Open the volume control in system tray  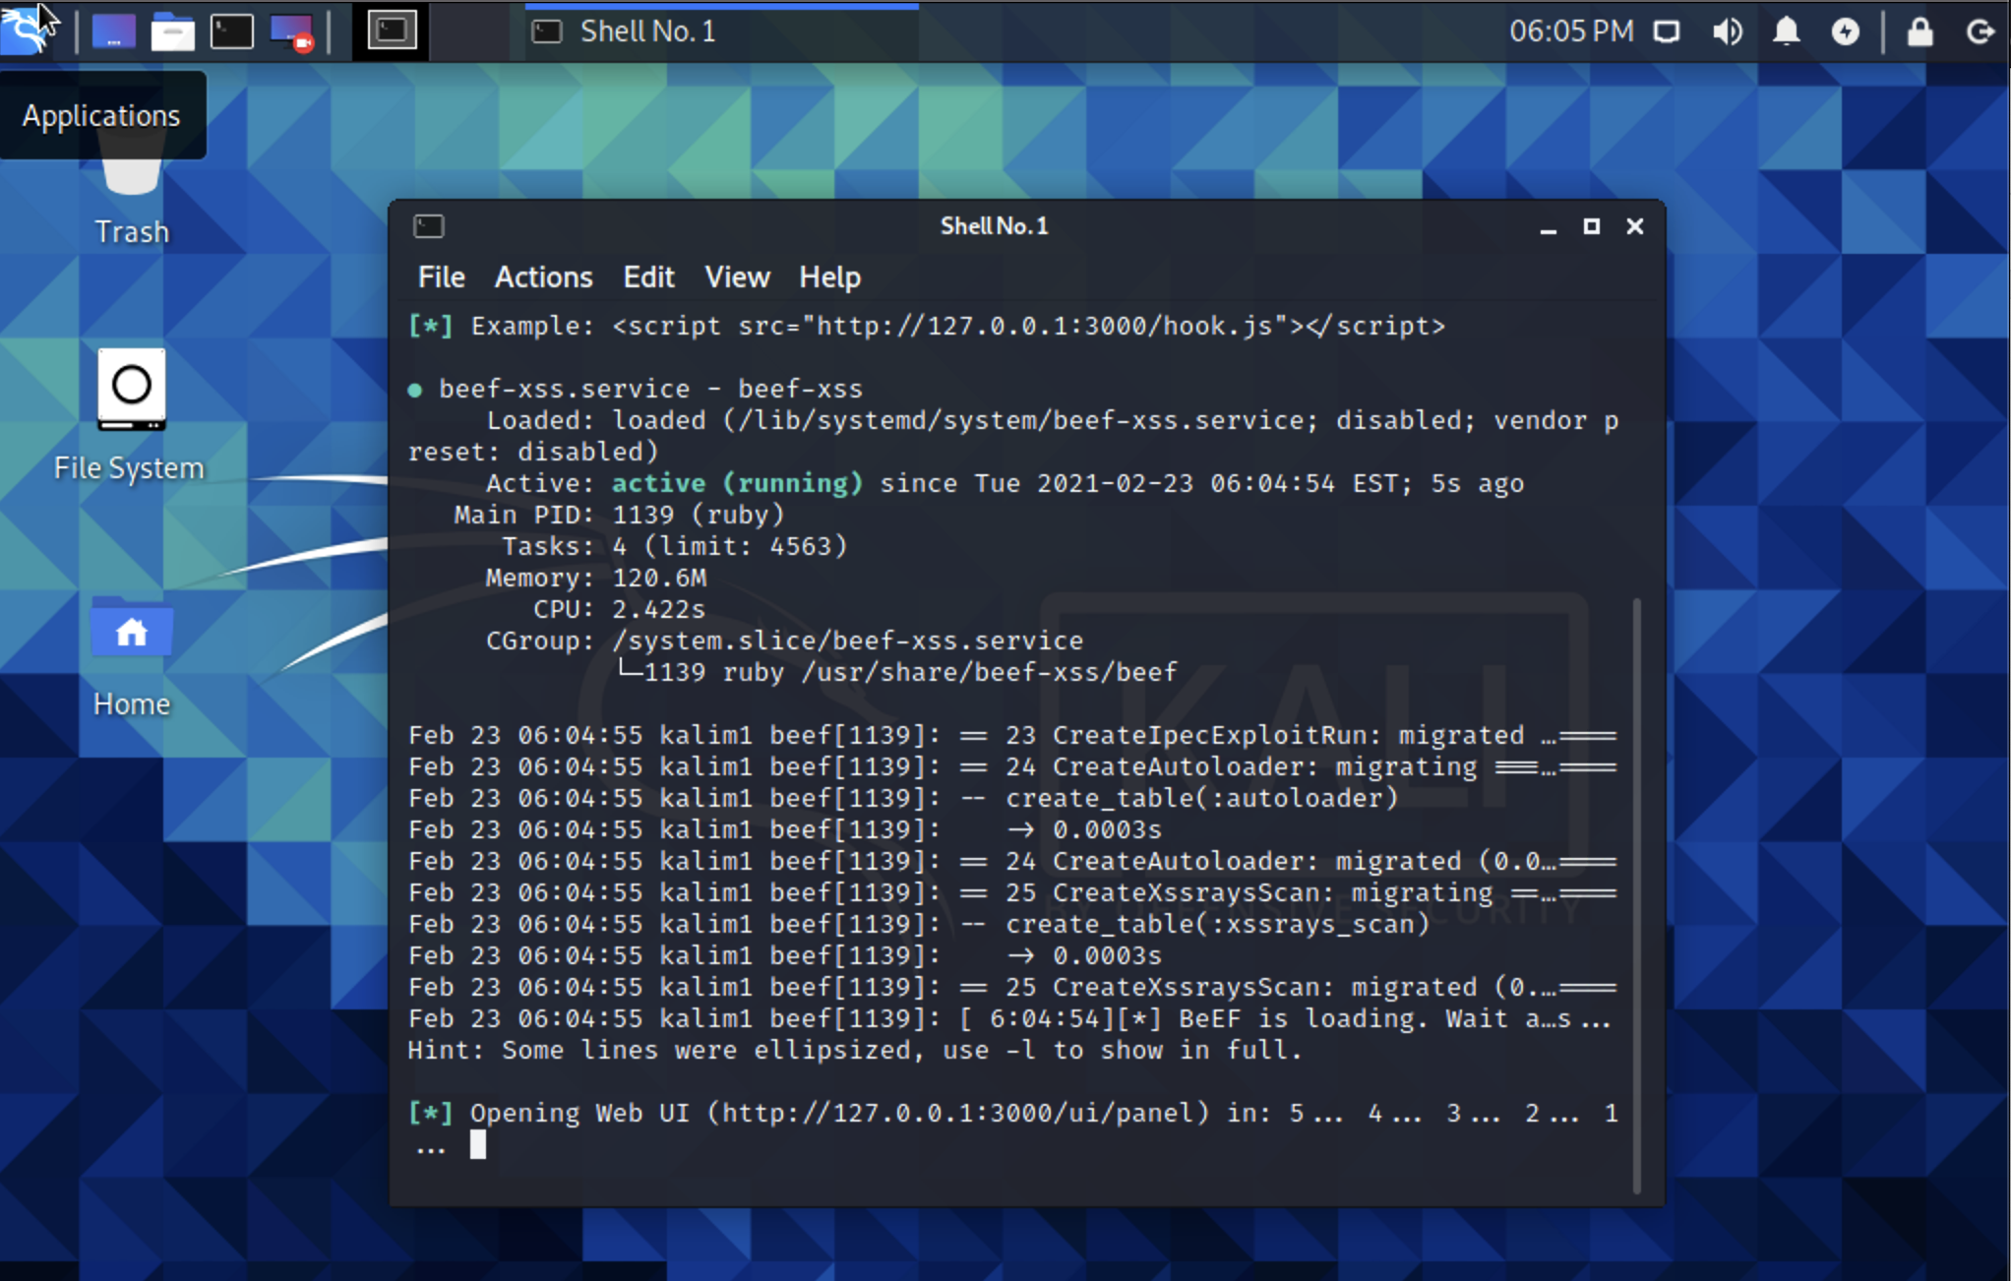click(1727, 32)
